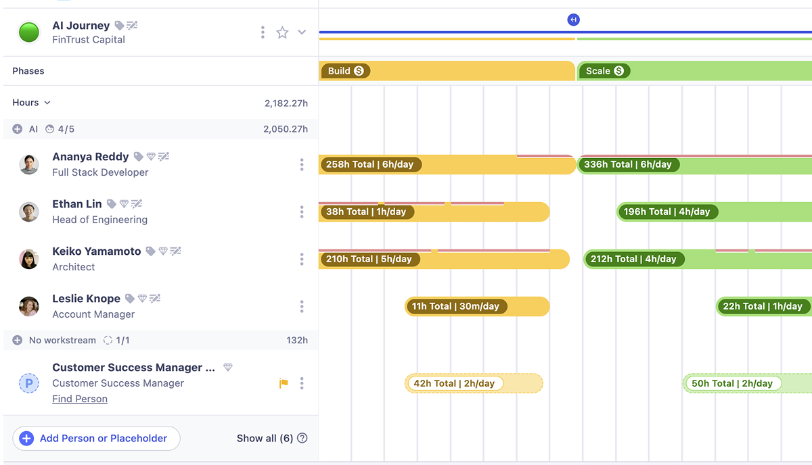Click the diamond icon next to Keiko Yamamoto
Viewport: 812px width, 465px height.
[163, 251]
